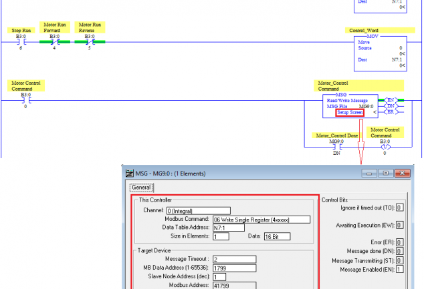Click the Control_Word description label
The height and width of the screenshot is (289, 424).
(x=380, y=30)
